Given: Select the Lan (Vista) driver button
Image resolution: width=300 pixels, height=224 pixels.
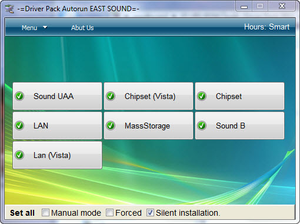Looking at the screenshot, I should pos(57,155).
